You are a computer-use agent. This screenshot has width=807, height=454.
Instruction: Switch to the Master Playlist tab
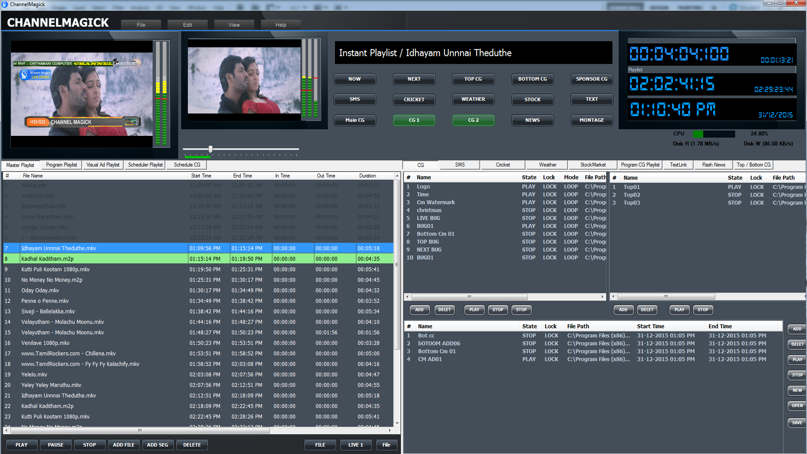20,165
